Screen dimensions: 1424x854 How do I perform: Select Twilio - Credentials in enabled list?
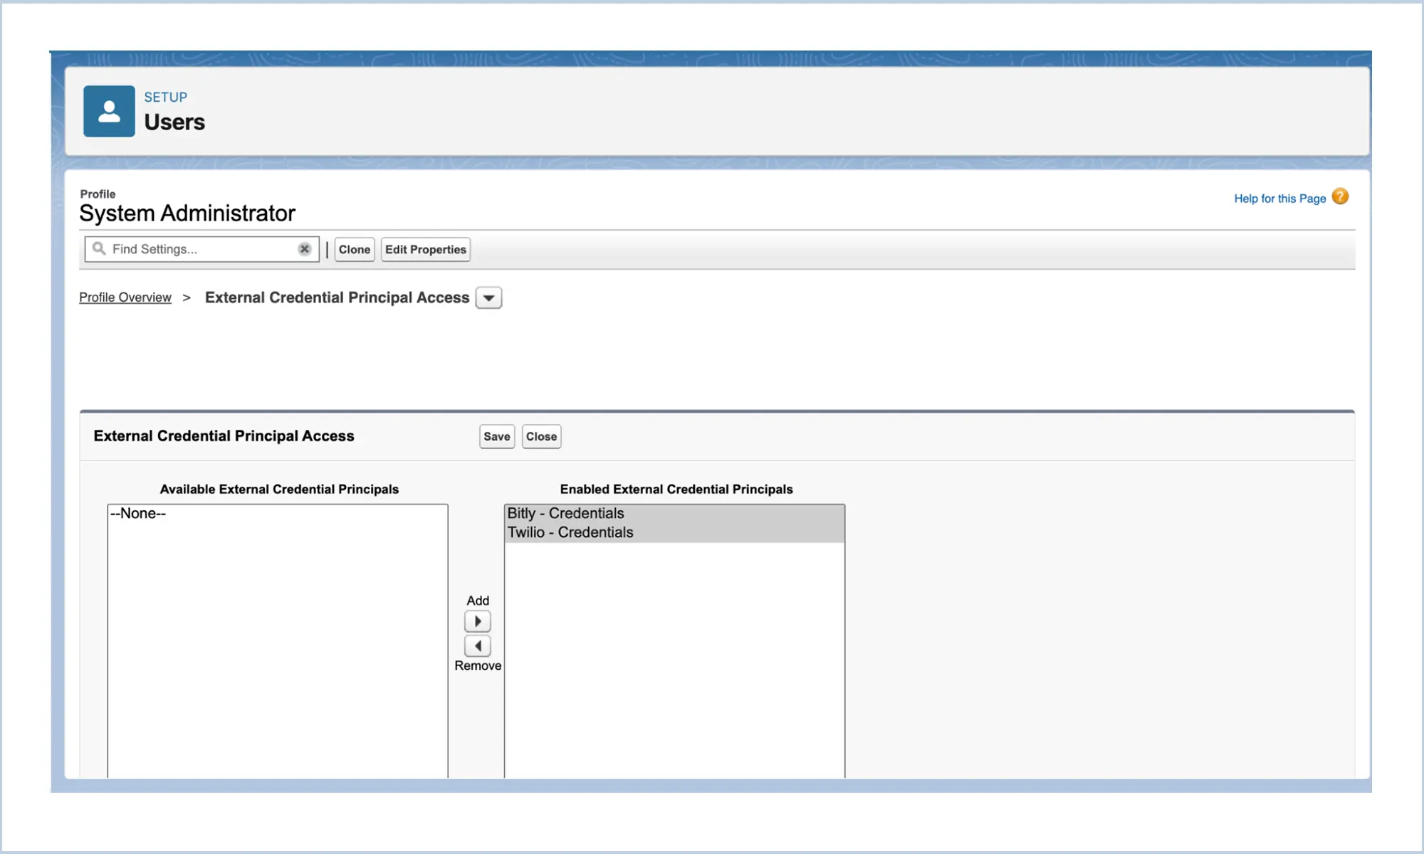pos(570,532)
